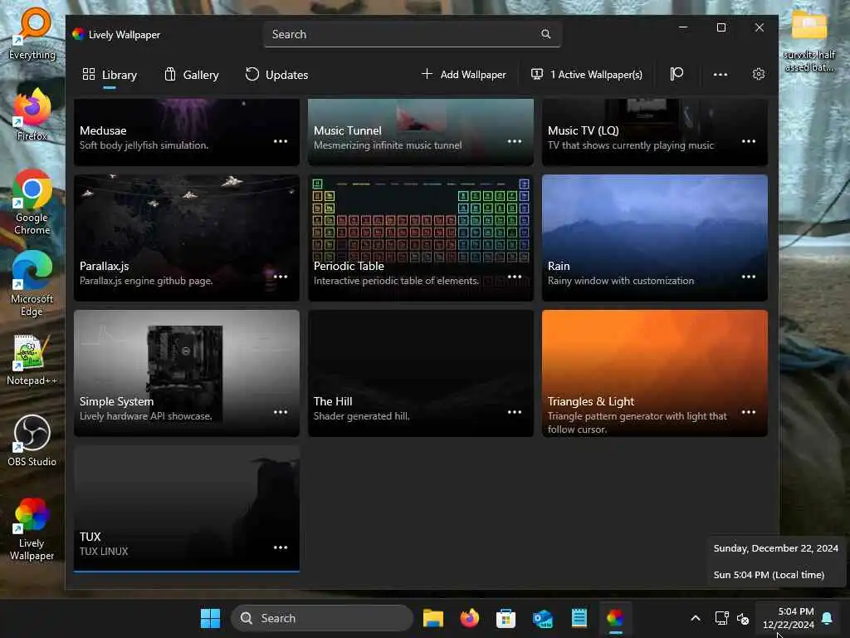The width and height of the screenshot is (850, 638).
Task: Open 1 Active Wallpaper(s) control panel
Action: pyautogui.click(x=587, y=74)
